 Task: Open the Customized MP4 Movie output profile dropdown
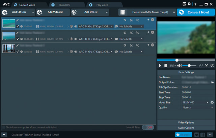[147, 12]
